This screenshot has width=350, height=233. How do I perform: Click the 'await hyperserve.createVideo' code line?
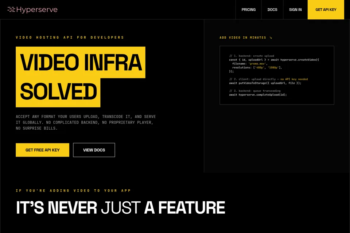(x=274, y=60)
